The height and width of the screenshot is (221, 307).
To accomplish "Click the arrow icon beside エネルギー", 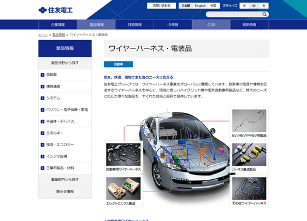I will 42,133.
